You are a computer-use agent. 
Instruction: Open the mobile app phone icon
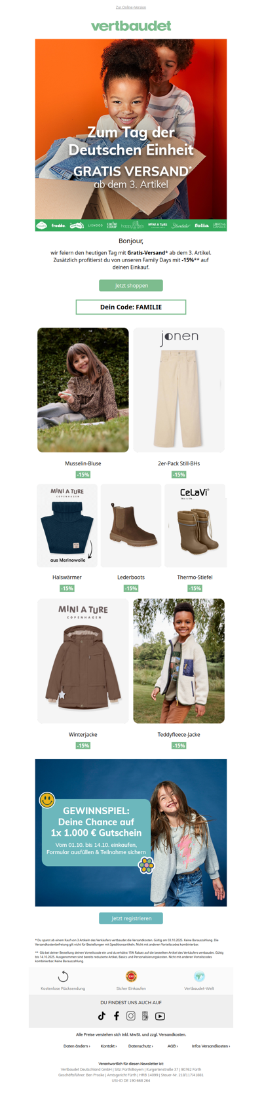[145, 1016]
